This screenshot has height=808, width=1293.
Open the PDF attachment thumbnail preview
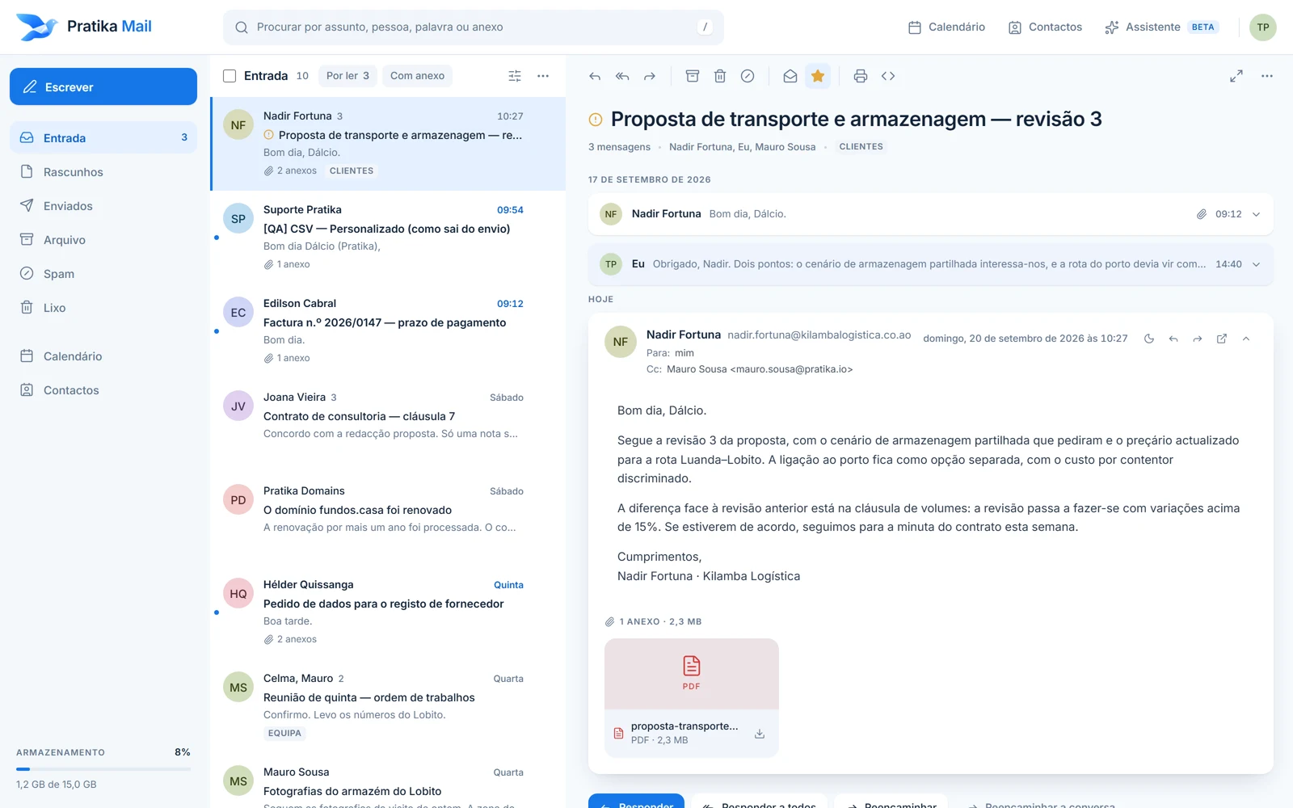pyautogui.click(x=692, y=674)
